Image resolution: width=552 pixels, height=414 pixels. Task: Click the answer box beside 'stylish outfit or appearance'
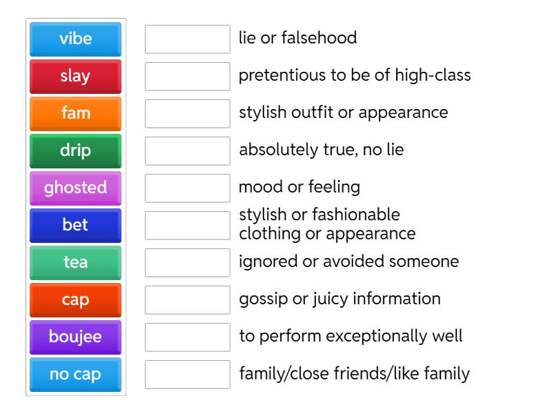(x=187, y=113)
